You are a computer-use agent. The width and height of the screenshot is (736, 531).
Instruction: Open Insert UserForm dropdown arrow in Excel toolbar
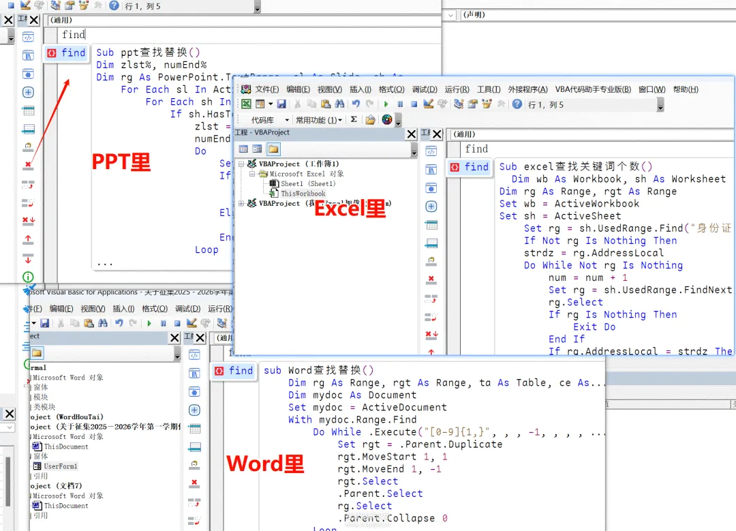(271, 104)
